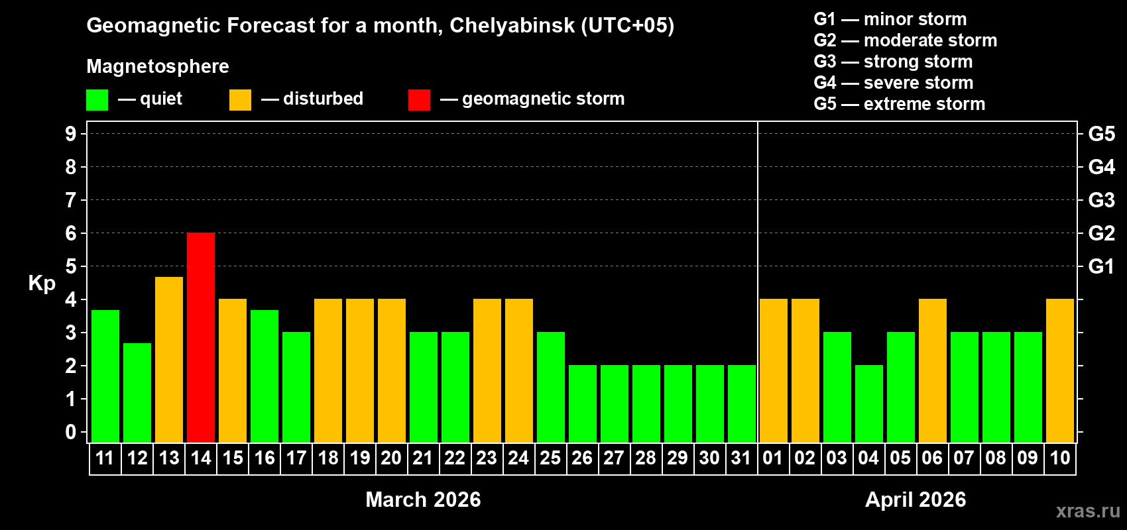Click Kp value 0 on left axis
Viewport: 1127px width, 530px height.
pos(71,432)
